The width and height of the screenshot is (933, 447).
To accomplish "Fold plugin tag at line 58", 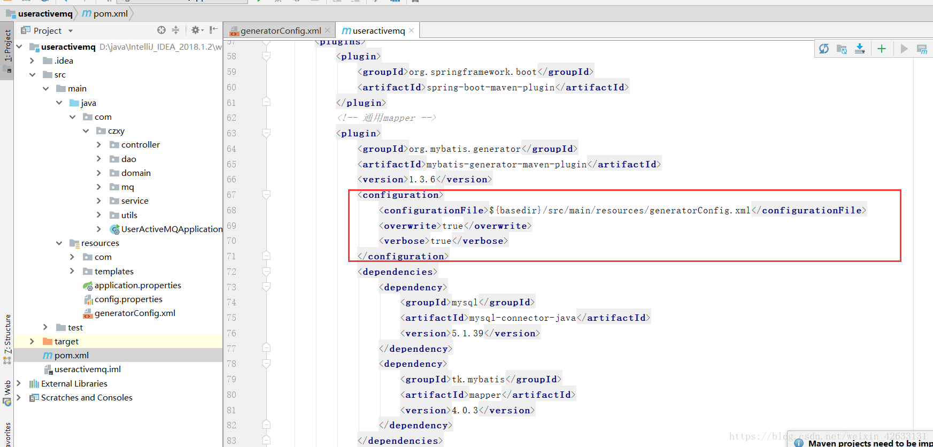I will pyautogui.click(x=266, y=56).
